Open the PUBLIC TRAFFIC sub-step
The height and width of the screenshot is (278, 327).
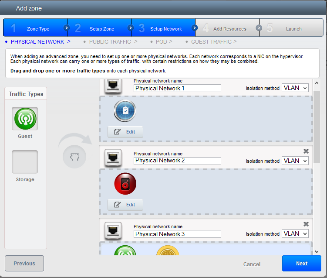pos(110,42)
